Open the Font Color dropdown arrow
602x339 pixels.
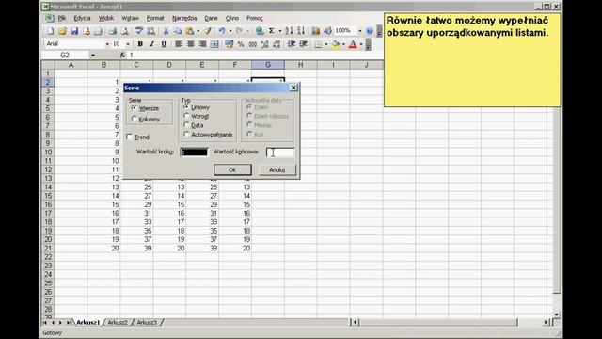click(361, 44)
